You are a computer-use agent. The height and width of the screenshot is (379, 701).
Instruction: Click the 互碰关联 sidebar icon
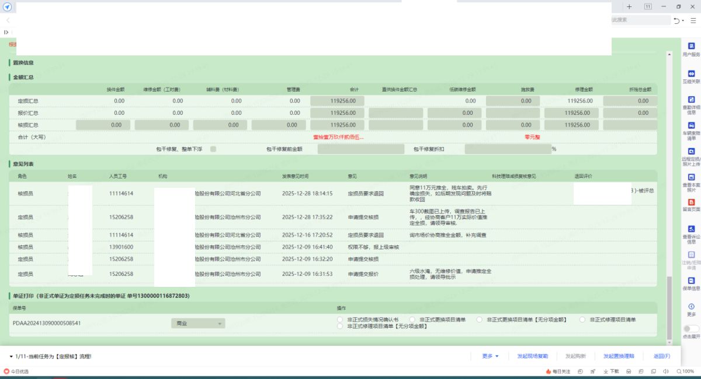pyautogui.click(x=691, y=73)
